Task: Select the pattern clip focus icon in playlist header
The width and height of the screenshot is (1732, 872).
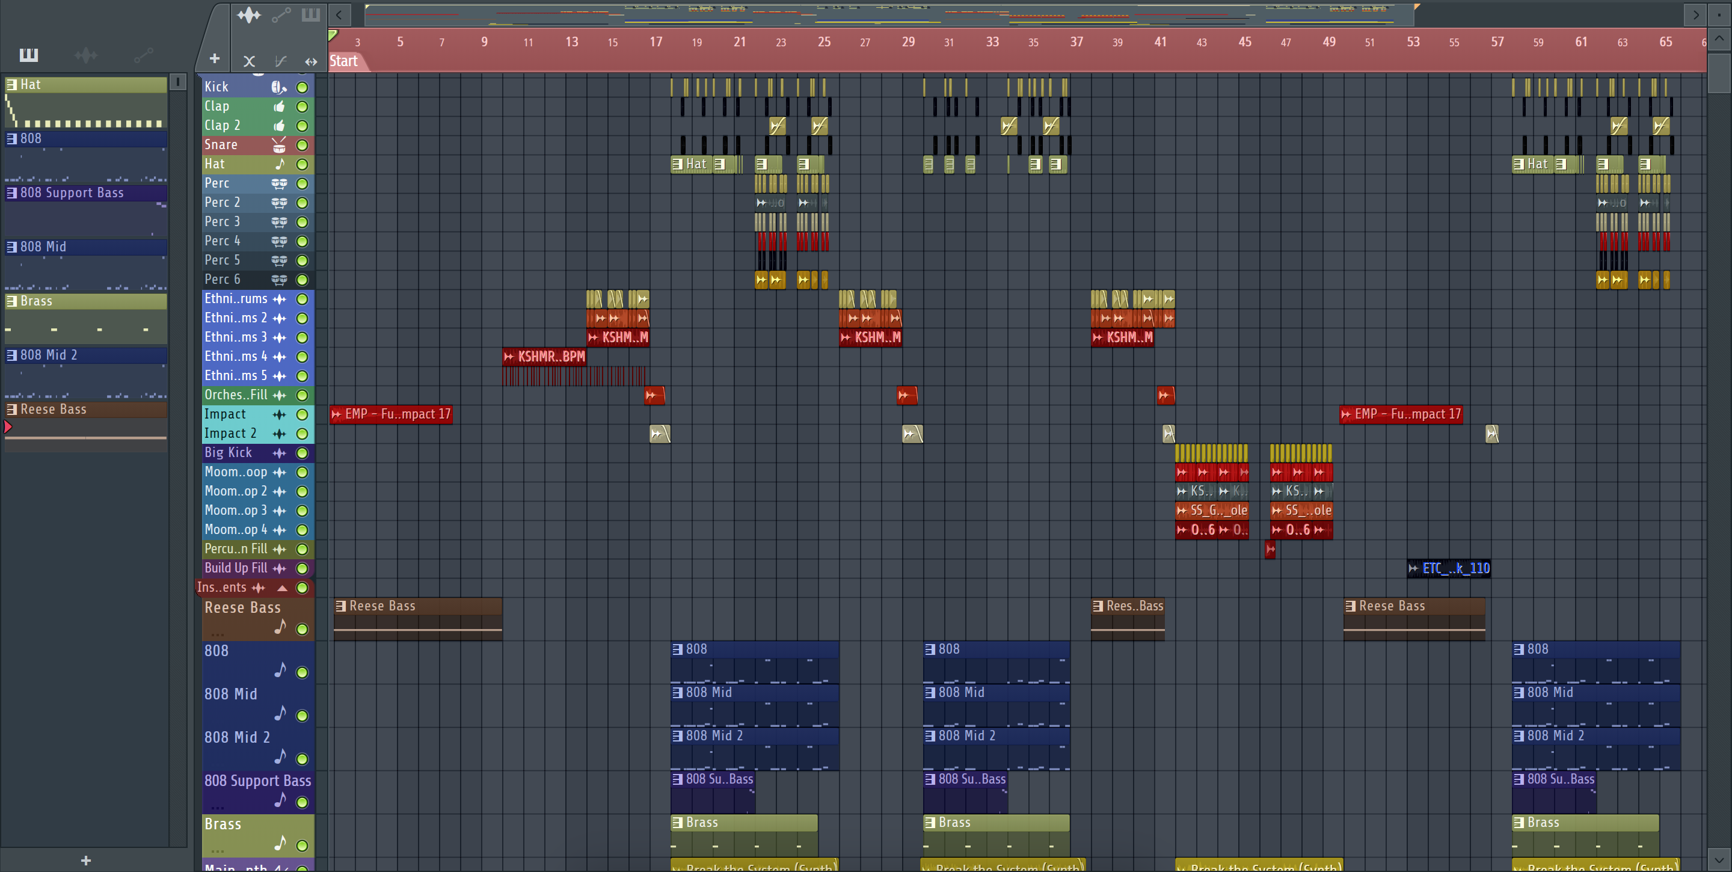Action: [311, 15]
